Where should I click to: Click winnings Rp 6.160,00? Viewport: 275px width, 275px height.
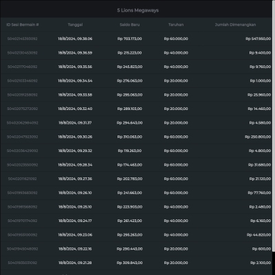(x=261, y=221)
